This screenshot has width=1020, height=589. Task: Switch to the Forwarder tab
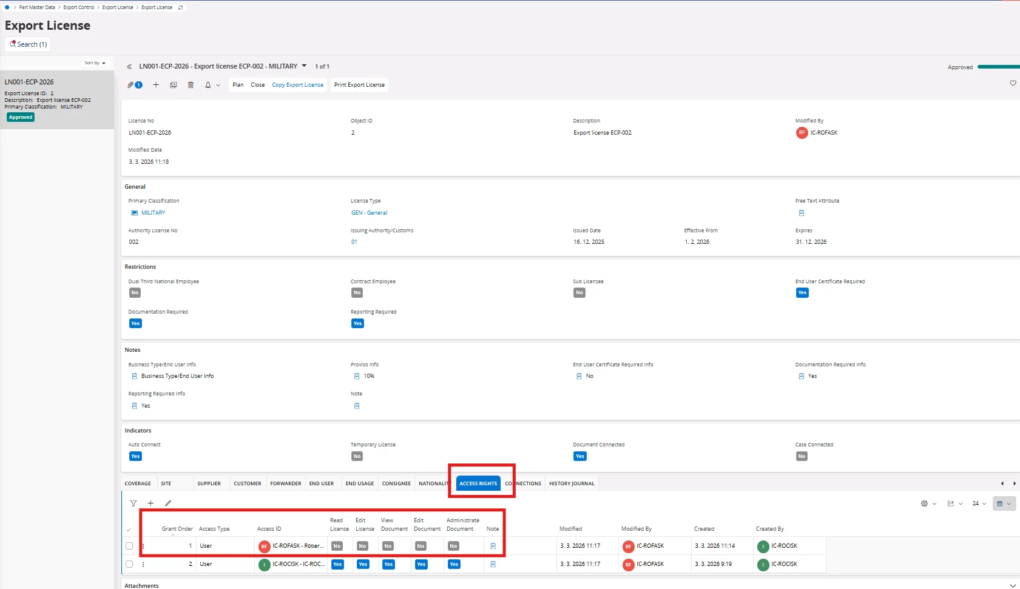286,483
